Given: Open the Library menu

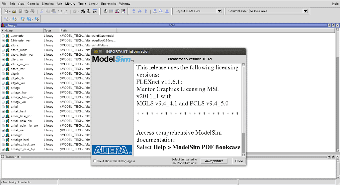Looking at the screenshot, I should [70, 4].
